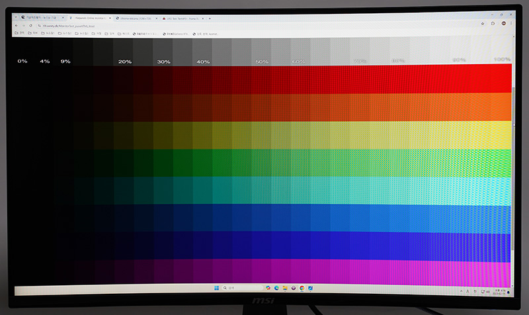The width and height of the screenshot is (529, 315).
Task: Open the clock and date in taskbar
Action: 500,292
